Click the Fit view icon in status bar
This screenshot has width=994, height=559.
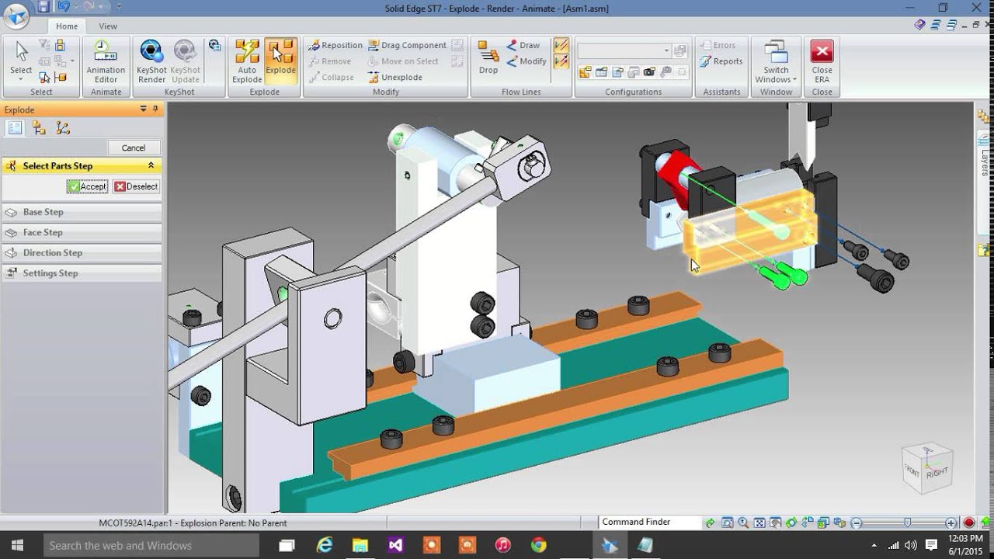click(759, 523)
